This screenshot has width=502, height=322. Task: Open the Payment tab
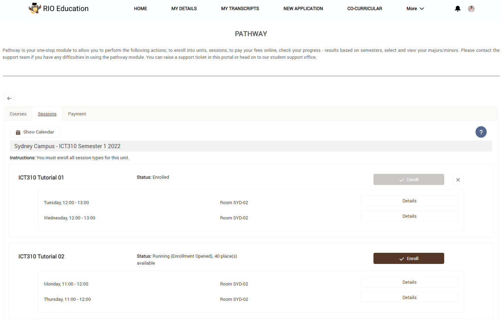pyautogui.click(x=77, y=114)
